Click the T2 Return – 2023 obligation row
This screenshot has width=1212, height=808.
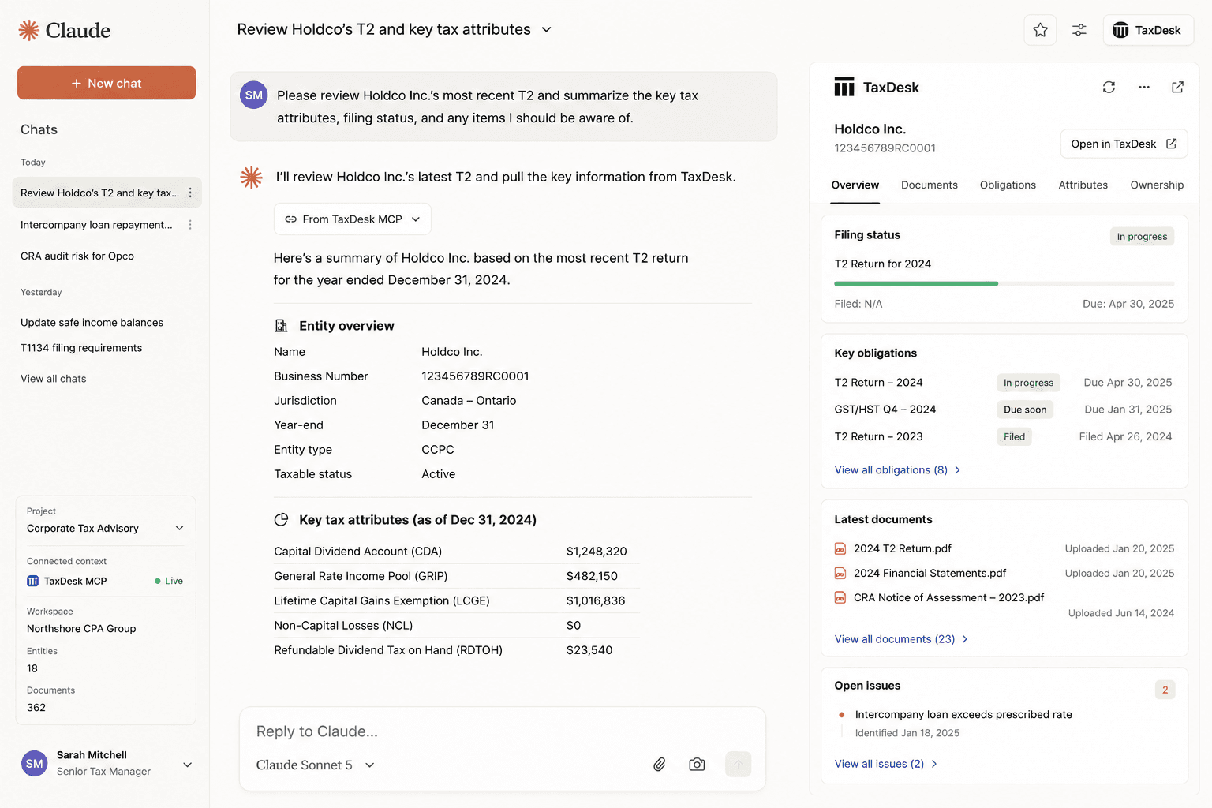coord(1003,436)
